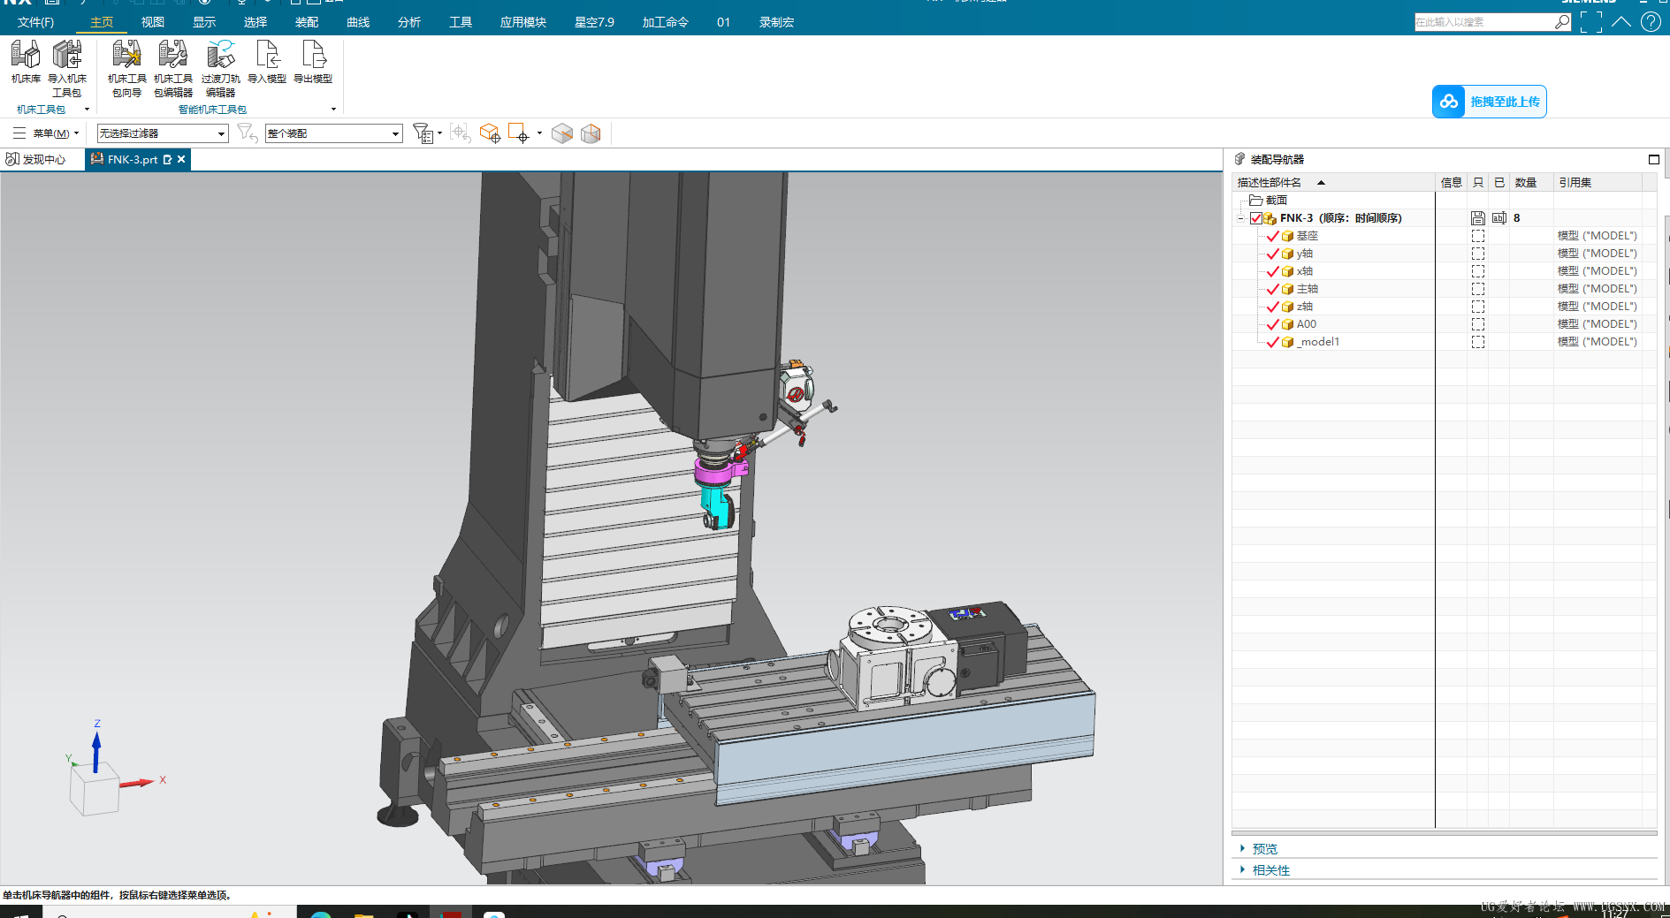This screenshot has width=1670, height=918.
Task: Click the help question mark icon
Action: pos(1651,22)
